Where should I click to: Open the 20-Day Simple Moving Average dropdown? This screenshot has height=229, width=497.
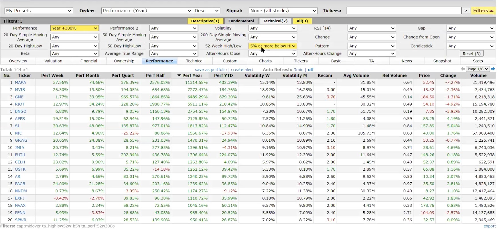pyautogui.click(x=74, y=37)
